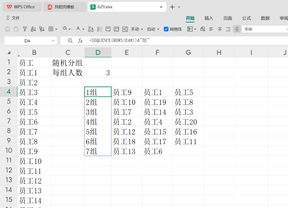
Task: Select cell D7 containing 4组
Action: click(x=98, y=122)
